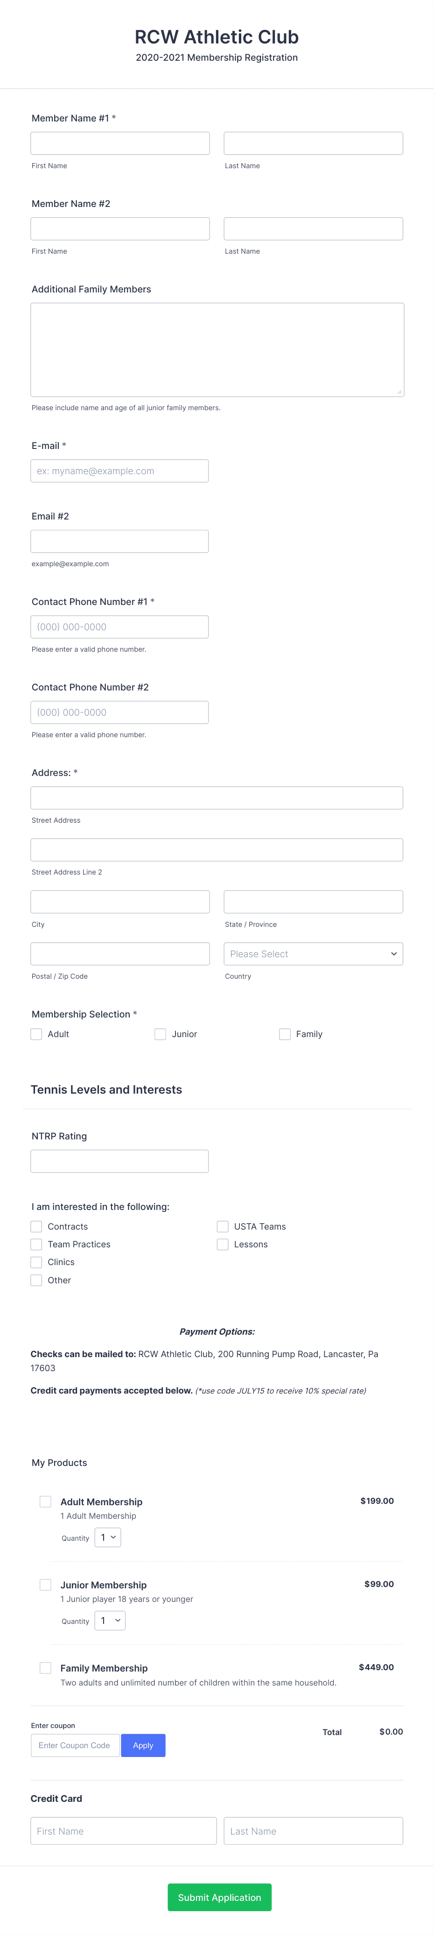The image size is (434, 1935).
Task: Click the Postal / Zip Code field
Action: [120, 953]
